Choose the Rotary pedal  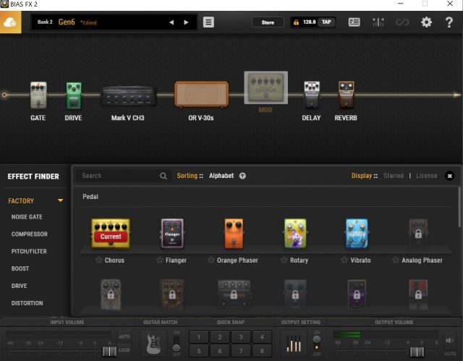point(295,234)
